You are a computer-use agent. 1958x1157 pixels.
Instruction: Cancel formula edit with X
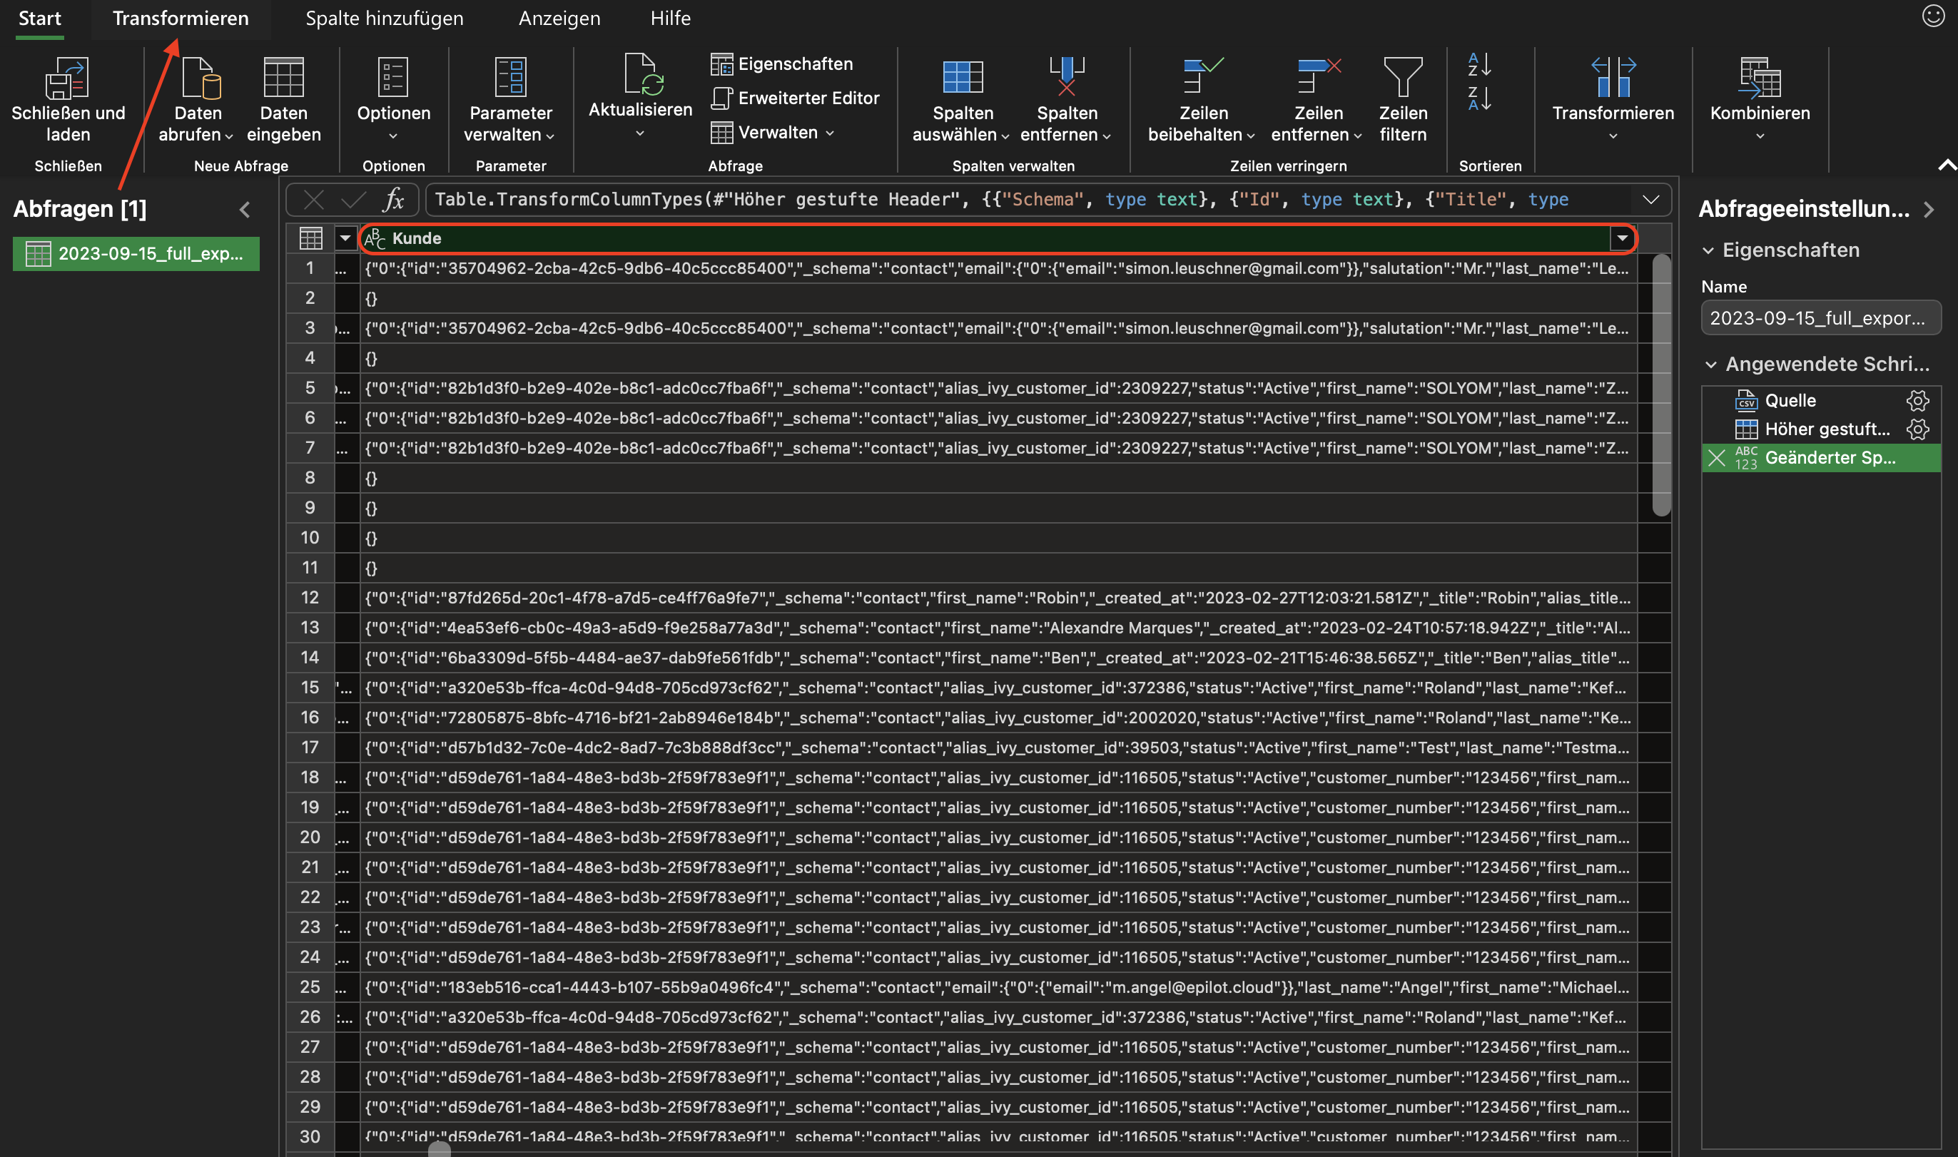(313, 200)
